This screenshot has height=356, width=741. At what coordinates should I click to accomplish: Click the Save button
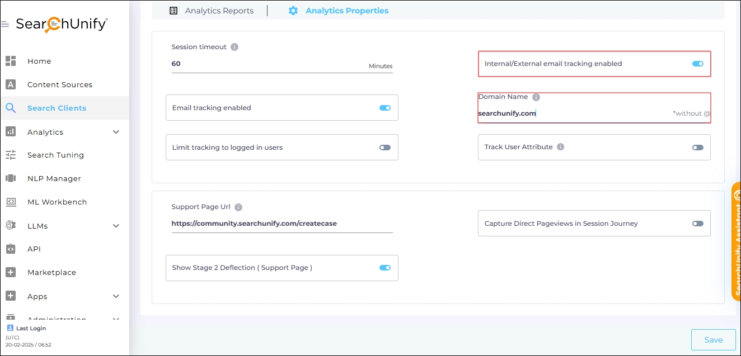point(713,340)
